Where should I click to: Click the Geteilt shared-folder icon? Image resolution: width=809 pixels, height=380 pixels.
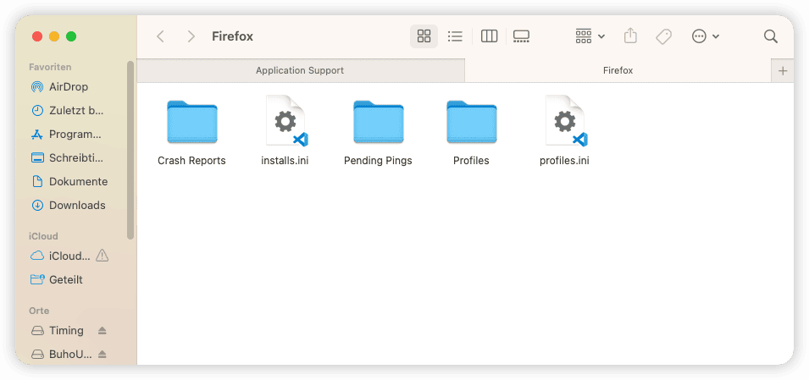[37, 280]
